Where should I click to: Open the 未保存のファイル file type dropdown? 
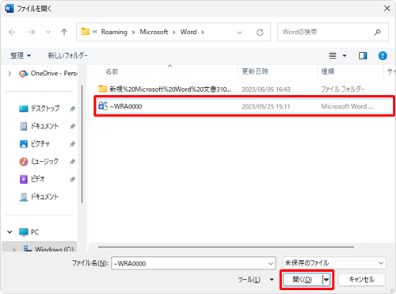tap(334, 263)
